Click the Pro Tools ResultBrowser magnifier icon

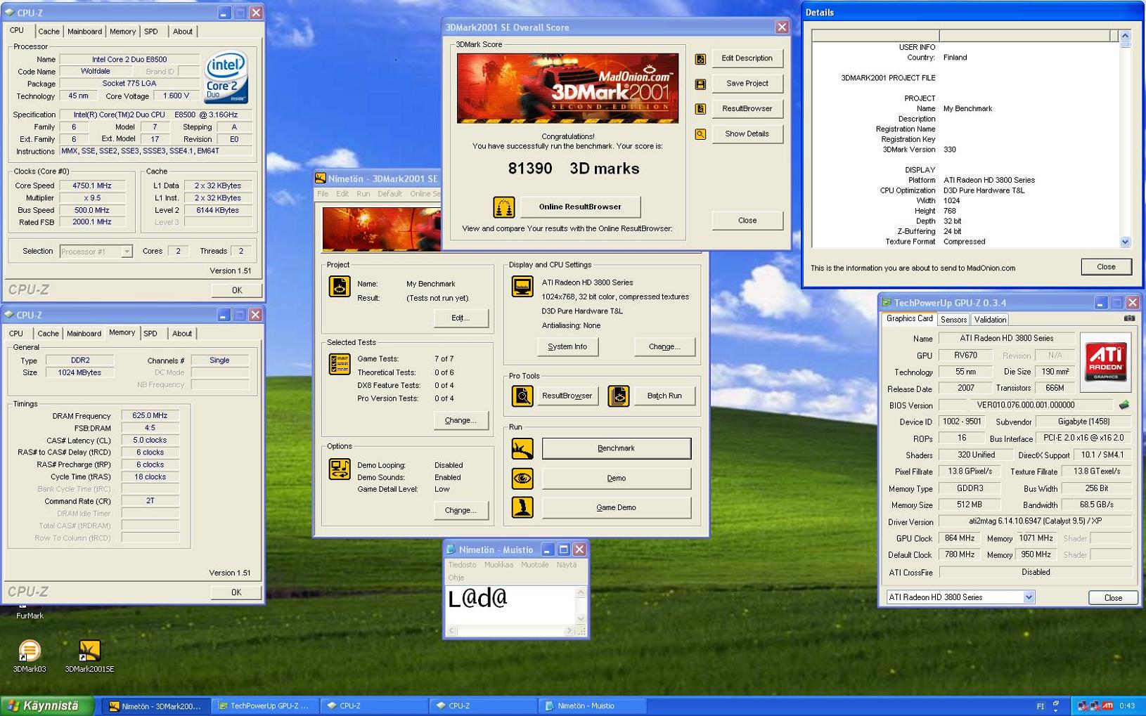click(522, 396)
